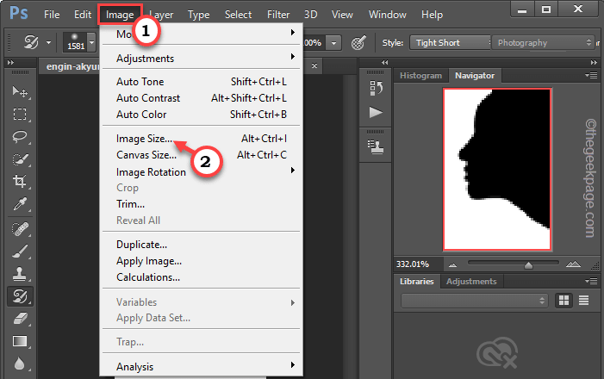The height and width of the screenshot is (379, 604).
Task: Select the Lasso tool
Action: [20, 136]
